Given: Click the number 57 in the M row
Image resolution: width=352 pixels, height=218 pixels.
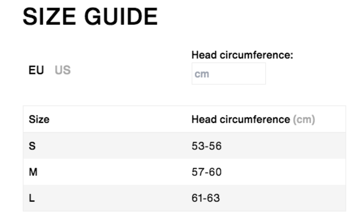Looking at the screenshot, I should pyautogui.click(x=198, y=172).
